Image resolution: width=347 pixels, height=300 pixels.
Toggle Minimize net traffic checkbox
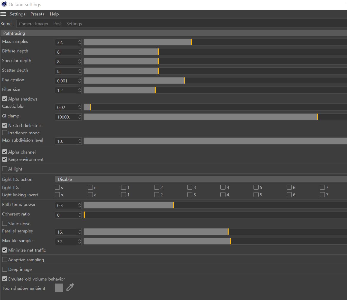pyautogui.click(x=5, y=250)
